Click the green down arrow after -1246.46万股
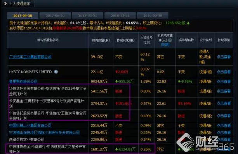 tap(188, 23)
